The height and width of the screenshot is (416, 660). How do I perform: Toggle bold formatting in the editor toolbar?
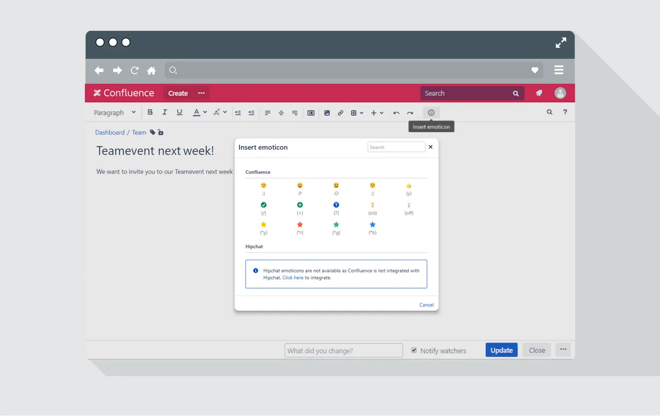point(150,112)
